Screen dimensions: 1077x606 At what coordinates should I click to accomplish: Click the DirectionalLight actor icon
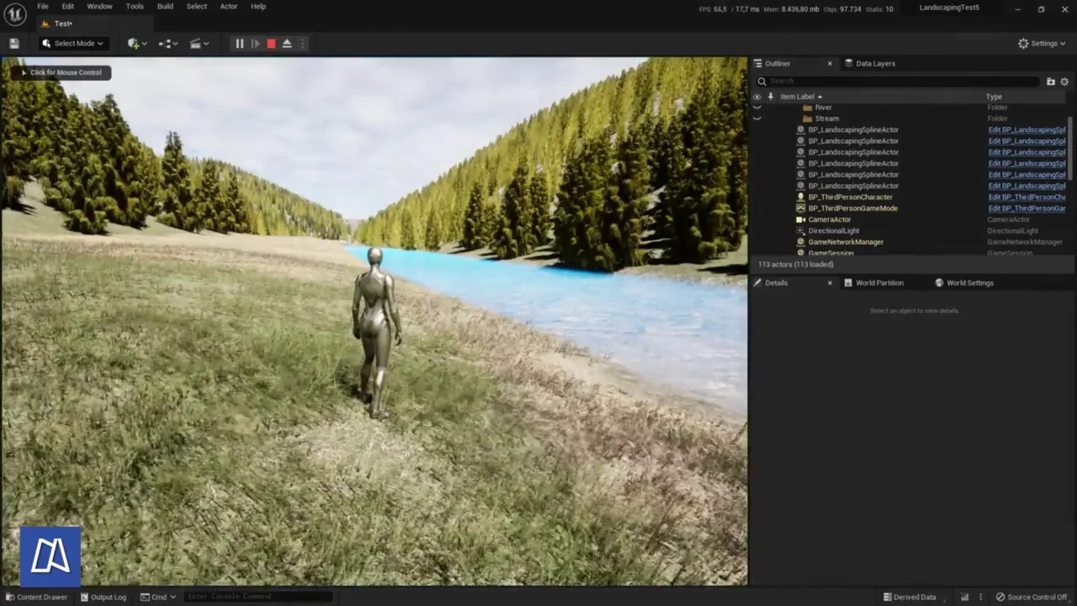pos(800,231)
